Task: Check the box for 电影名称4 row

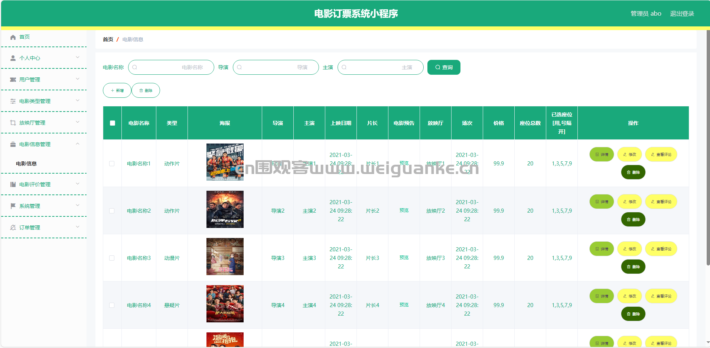Action: (x=112, y=305)
